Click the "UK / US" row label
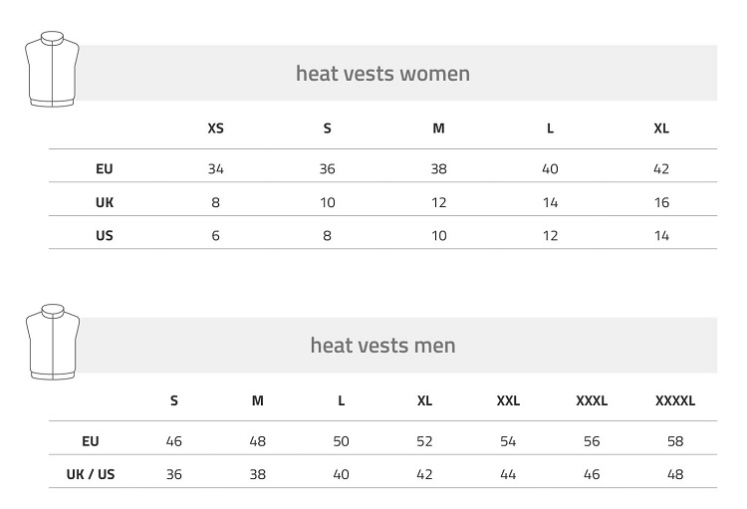Image resolution: width=747 pixels, height=509 pixels. click(91, 474)
